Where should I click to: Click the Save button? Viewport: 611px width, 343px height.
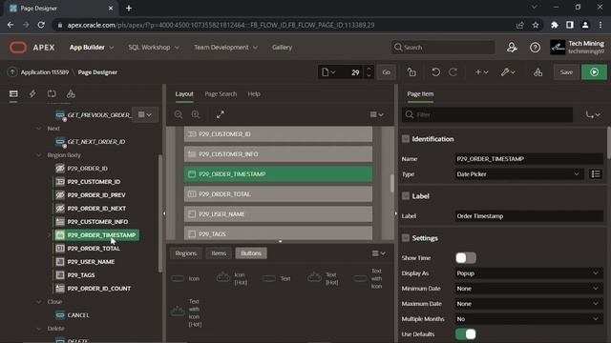pyautogui.click(x=566, y=72)
